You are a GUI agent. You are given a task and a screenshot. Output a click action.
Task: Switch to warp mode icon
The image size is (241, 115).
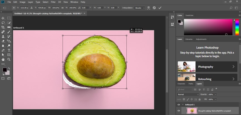point(149,8)
